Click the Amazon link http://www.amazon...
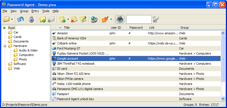Viewport: 227px width, 108px height. click(163, 33)
